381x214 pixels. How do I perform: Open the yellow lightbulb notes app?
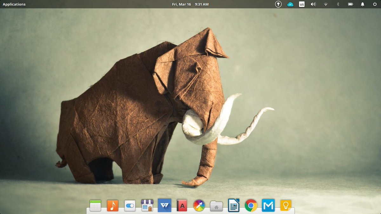285,205
